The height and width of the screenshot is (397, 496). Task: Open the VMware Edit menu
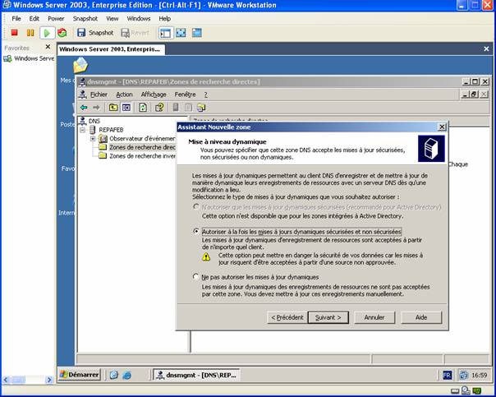[34, 19]
